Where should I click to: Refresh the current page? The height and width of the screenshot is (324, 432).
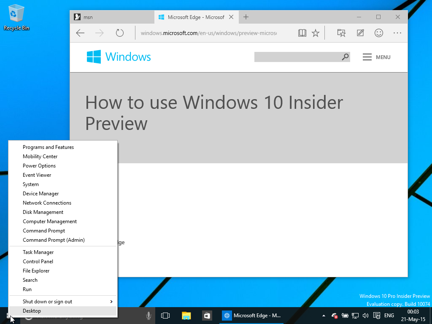click(x=119, y=33)
